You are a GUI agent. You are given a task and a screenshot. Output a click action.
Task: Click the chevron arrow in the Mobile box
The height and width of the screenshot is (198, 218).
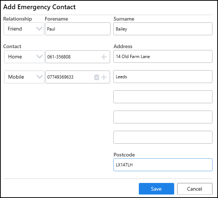tap(39, 77)
